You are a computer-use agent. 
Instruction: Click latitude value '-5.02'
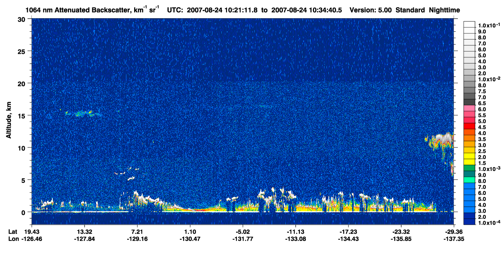242,231
